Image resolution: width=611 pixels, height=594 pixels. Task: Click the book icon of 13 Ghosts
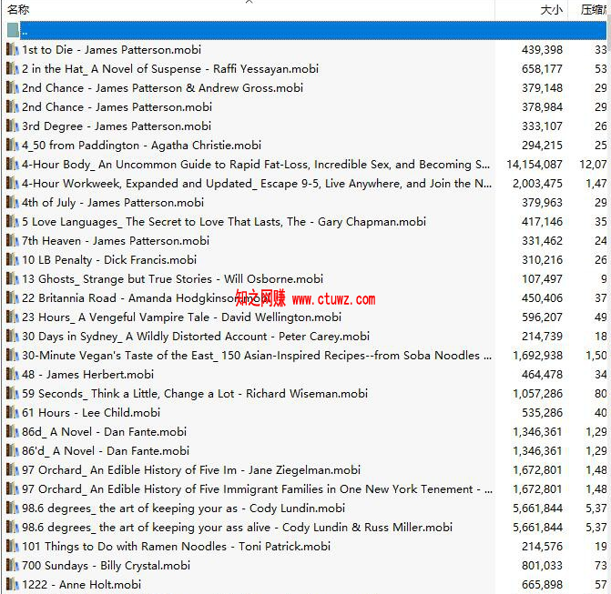[12, 278]
